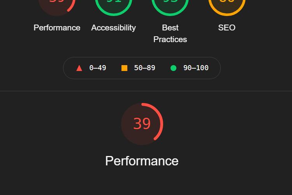Screen dimensions: 292x195
Task: Click the Best Practices score gauge circle
Action: (x=170, y=4)
